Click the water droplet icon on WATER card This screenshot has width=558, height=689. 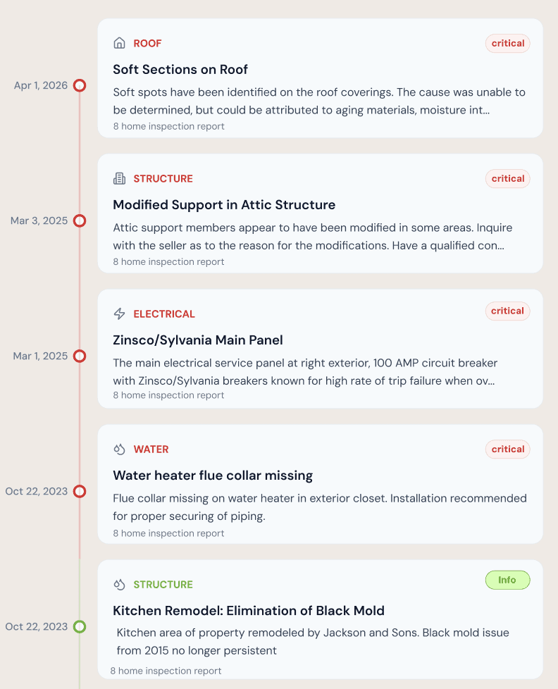click(119, 449)
